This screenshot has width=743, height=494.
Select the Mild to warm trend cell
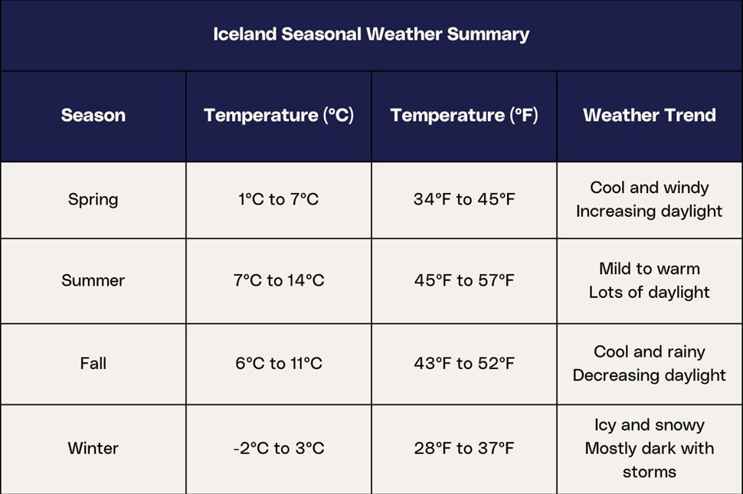[x=650, y=280]
